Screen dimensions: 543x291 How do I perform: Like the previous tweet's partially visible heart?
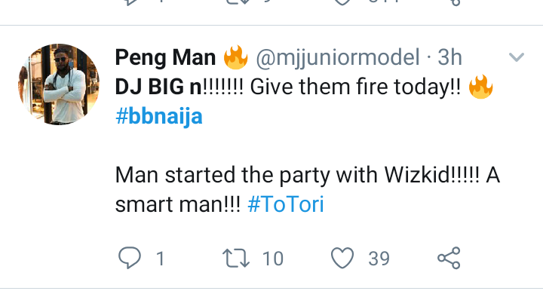coord(342,3)
